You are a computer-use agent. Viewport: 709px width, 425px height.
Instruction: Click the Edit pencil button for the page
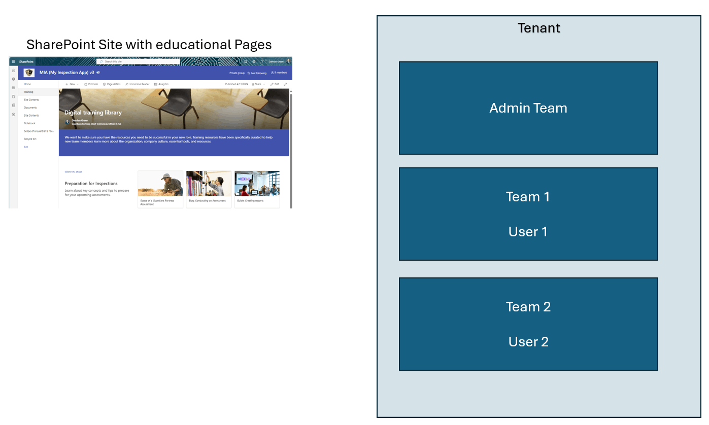[275, 84]
